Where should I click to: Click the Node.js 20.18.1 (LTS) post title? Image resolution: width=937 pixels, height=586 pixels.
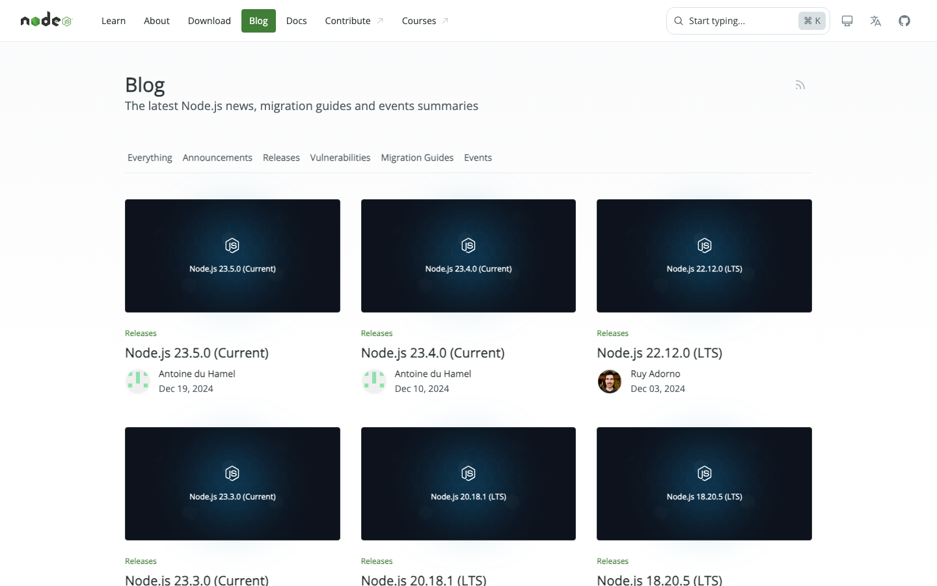click(424, 579)
